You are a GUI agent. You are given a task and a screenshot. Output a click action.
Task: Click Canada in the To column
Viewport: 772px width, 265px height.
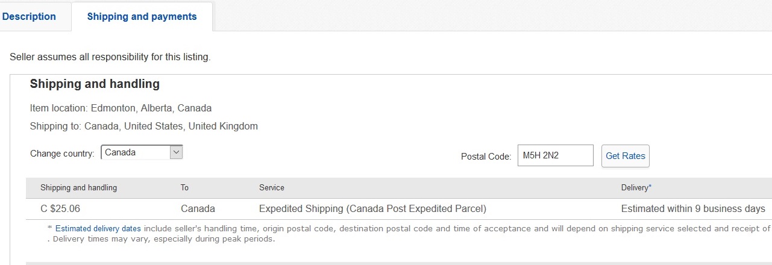click(x=198, y=209)
